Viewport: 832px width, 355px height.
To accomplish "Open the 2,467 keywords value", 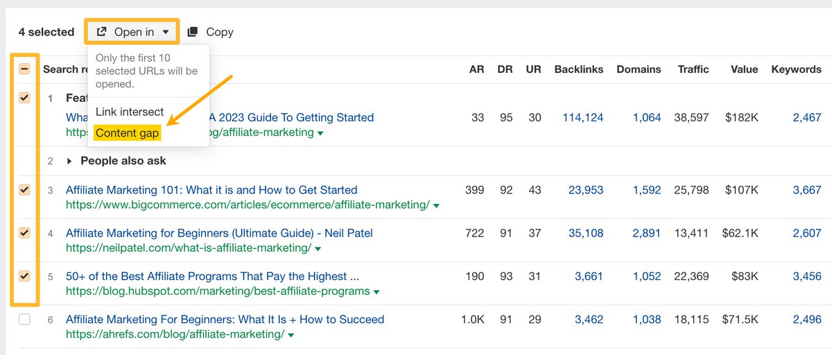I will pyautogui.click(x=807, y=118).
